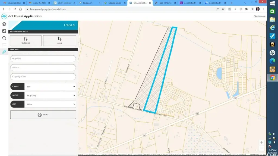The width and height of the screenshot is (278, 156).
Task: Open the Layers panel icon in sidebar
Action: (x=4, y=24)
